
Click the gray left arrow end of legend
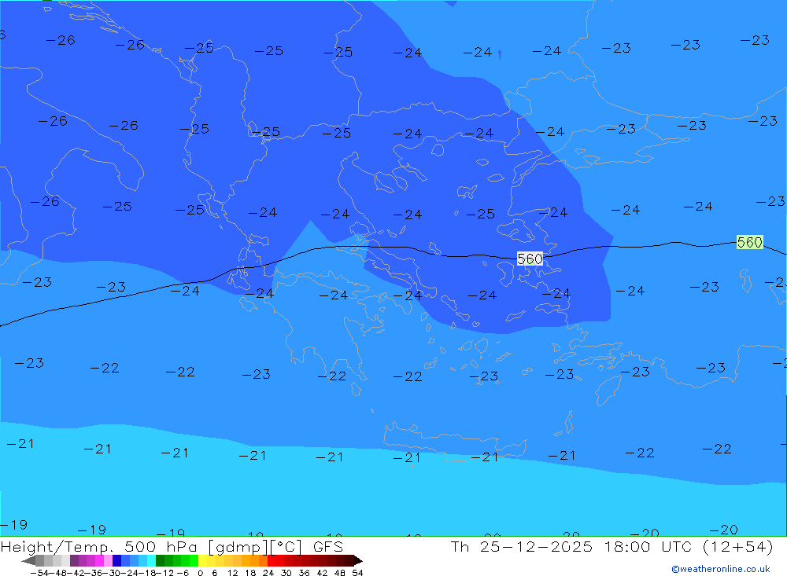pos(28,560)
